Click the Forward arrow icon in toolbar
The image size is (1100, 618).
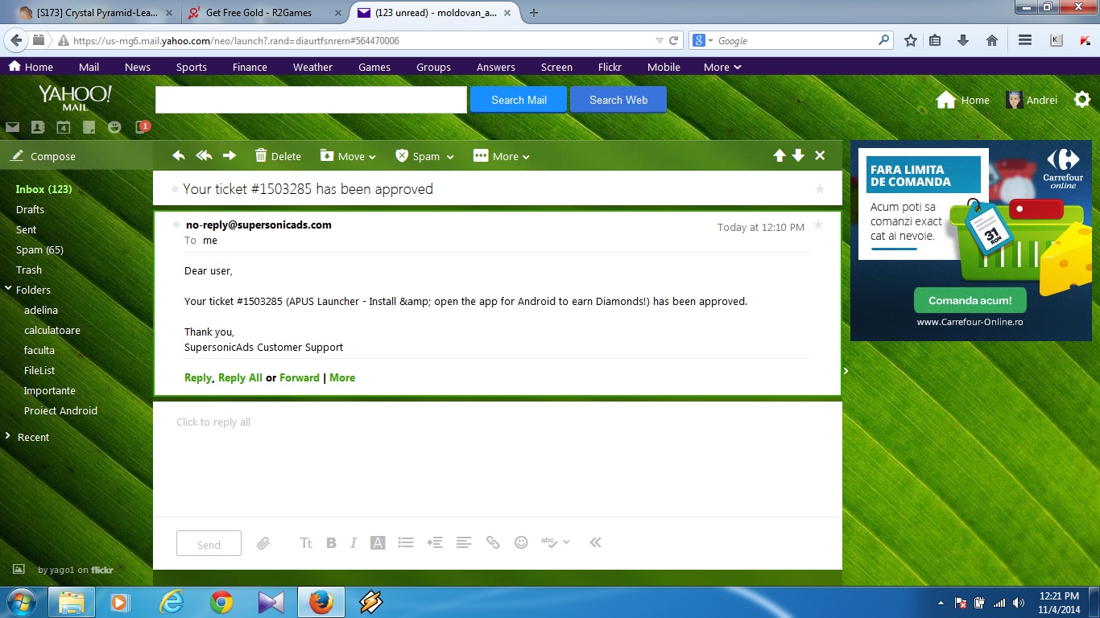pos(230,156)
